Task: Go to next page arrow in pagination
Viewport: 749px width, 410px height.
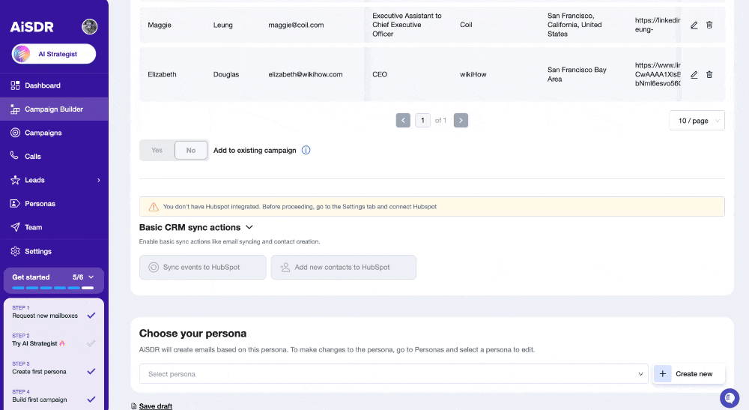Action: coord(461,120)
